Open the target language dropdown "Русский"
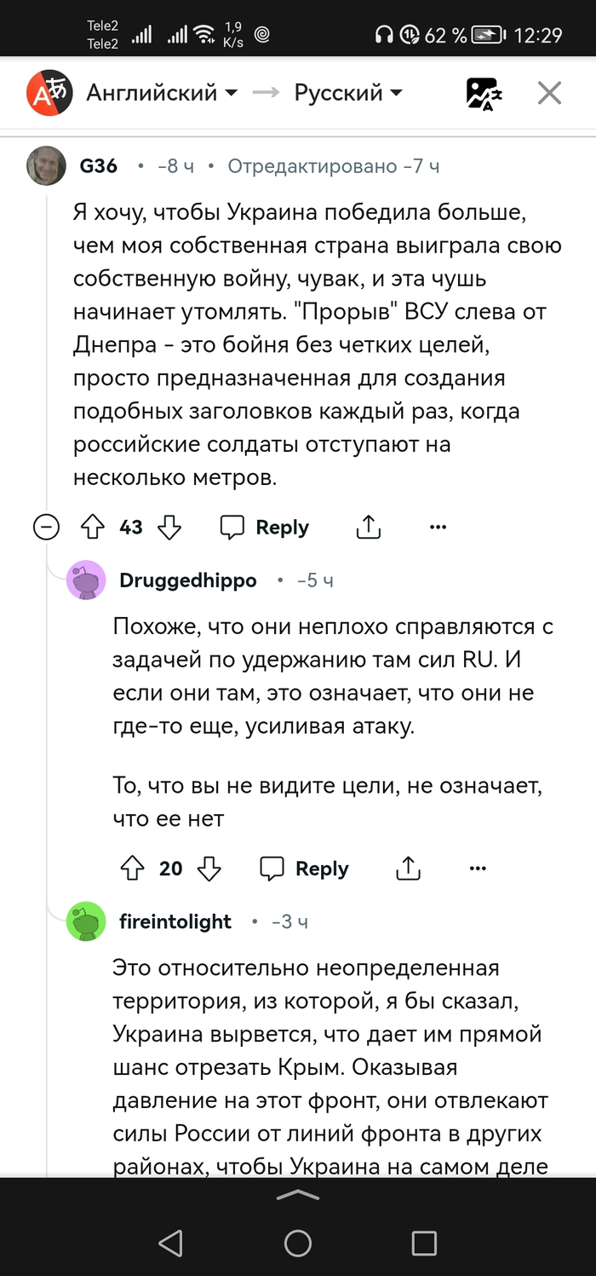This screenshot has height=1276, width=596. click(348, 93)
